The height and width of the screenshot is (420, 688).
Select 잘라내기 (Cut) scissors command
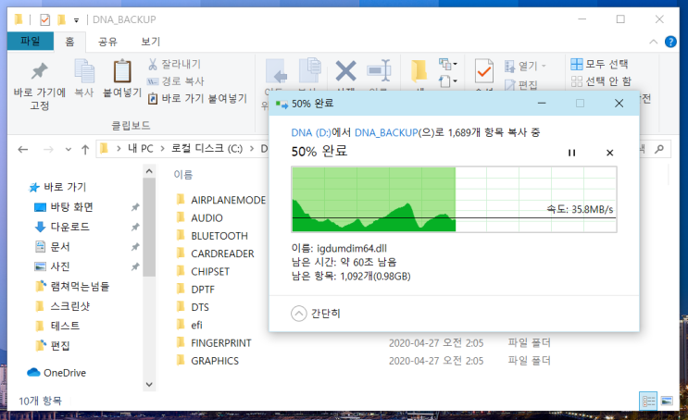point(175,65)
